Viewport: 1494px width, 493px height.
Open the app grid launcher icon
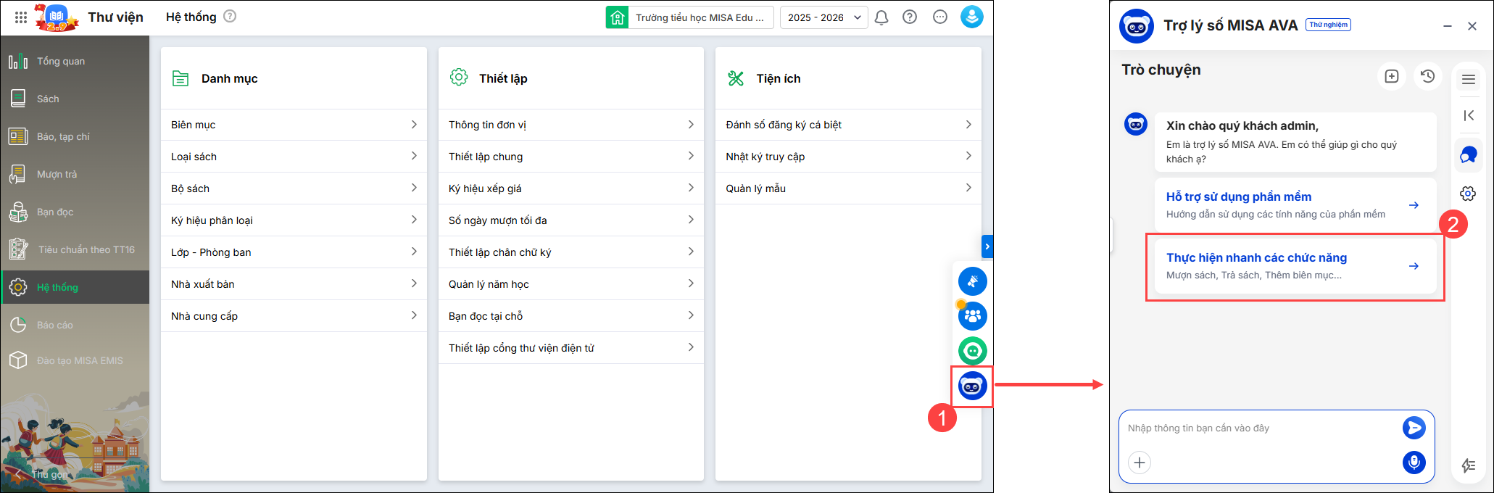(21, 17)
